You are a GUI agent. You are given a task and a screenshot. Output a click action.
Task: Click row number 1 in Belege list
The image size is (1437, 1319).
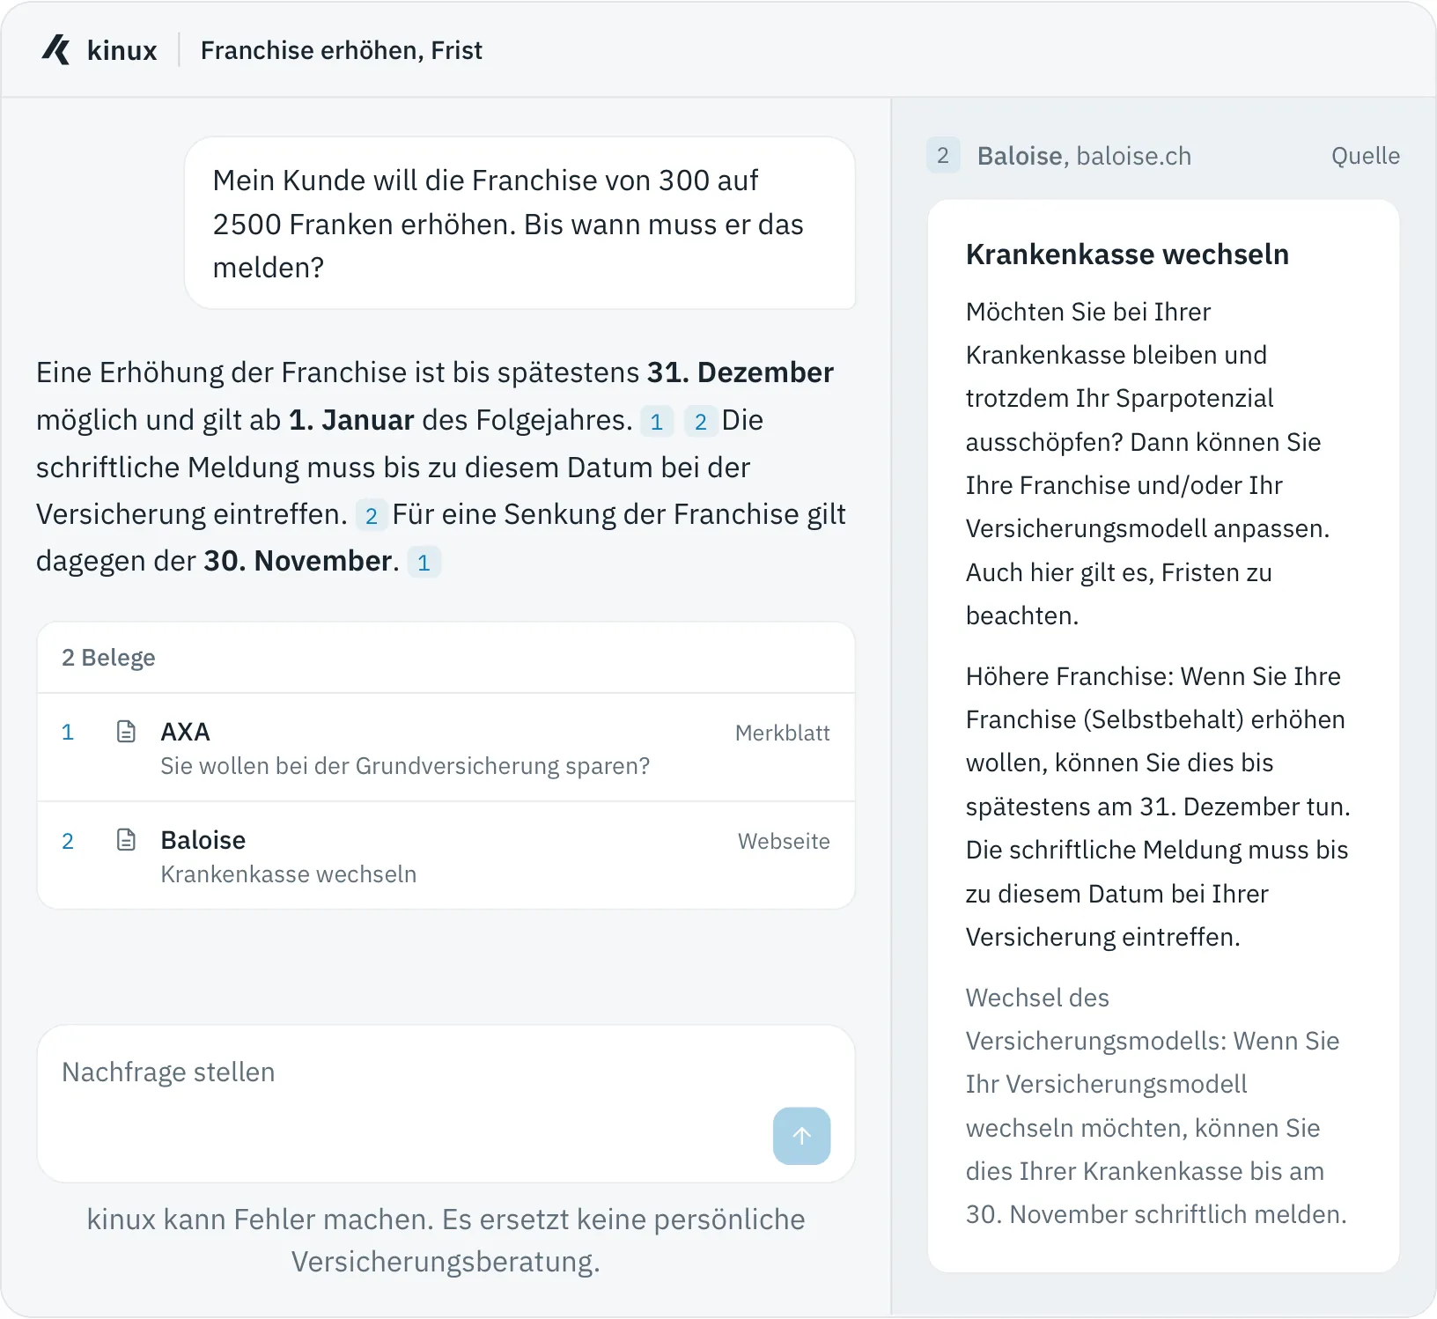67,733
